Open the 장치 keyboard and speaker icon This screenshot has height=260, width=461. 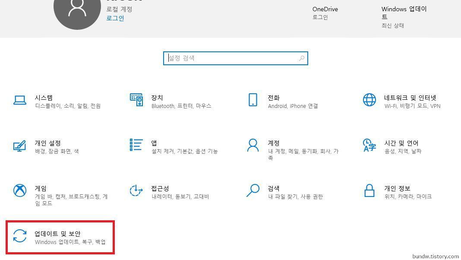136,100
